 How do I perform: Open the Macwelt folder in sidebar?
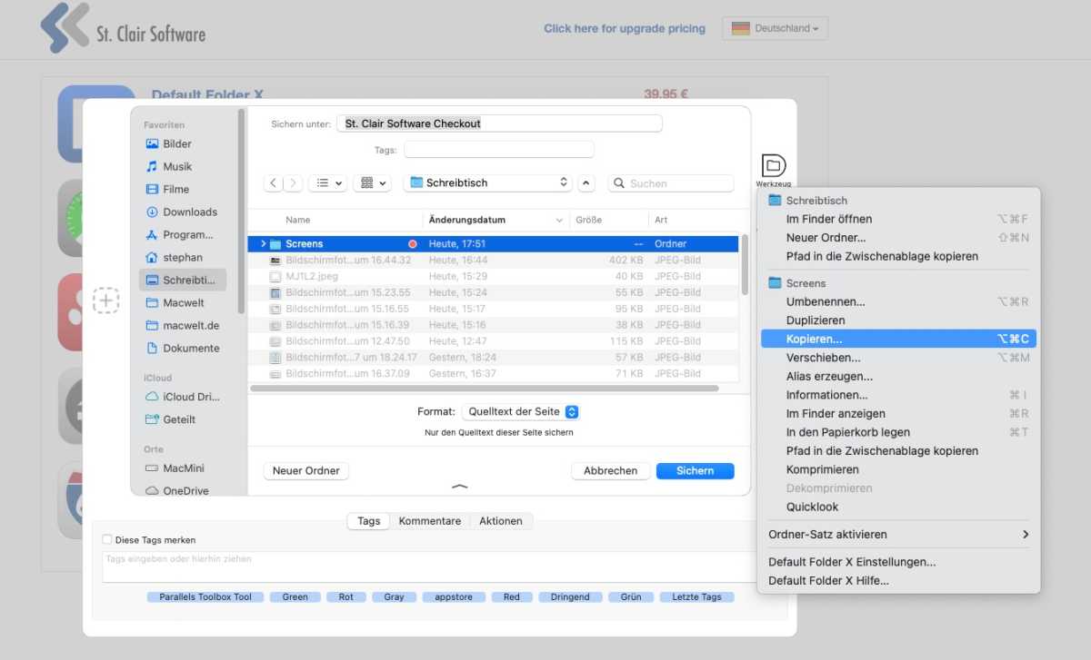point(175,302)
